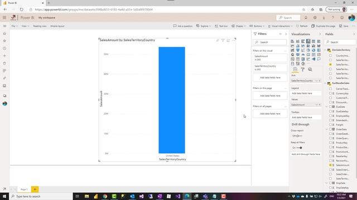Select donut chart visualization
Image resolution: width=357 pixels, height=200 pixels.
point(313,50)
